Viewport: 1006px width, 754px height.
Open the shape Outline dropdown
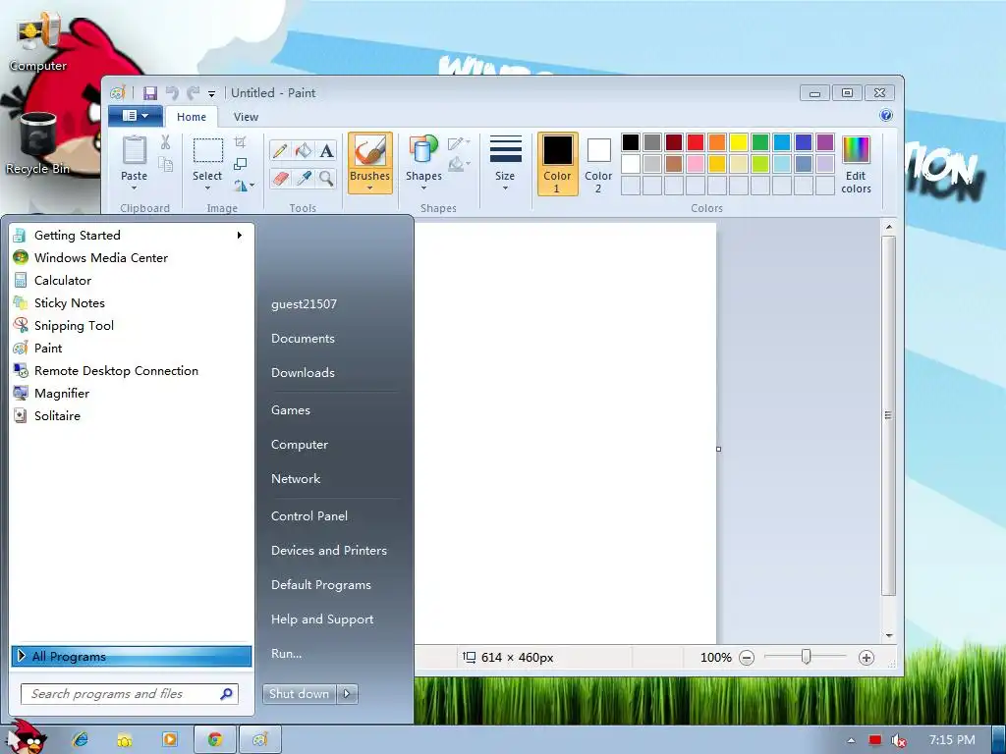click(459, 143)
